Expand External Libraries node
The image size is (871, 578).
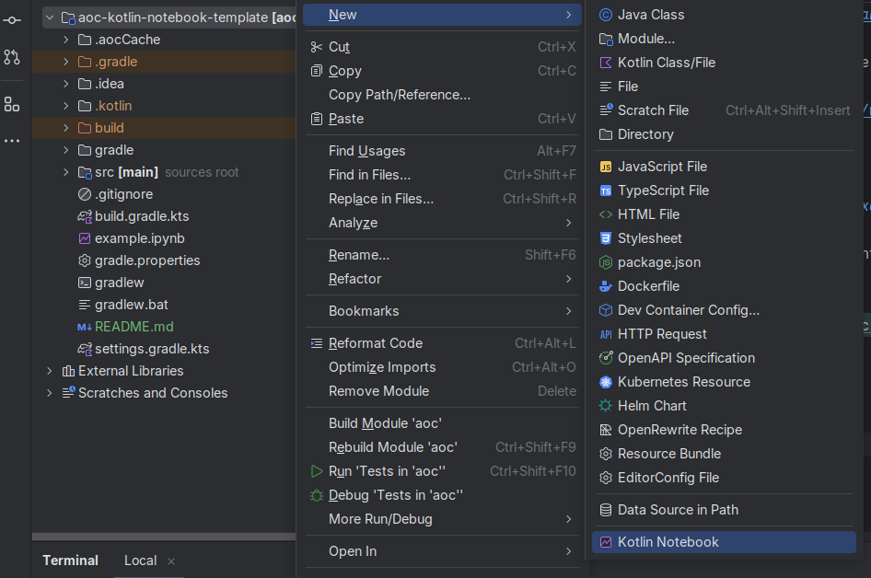50,371
